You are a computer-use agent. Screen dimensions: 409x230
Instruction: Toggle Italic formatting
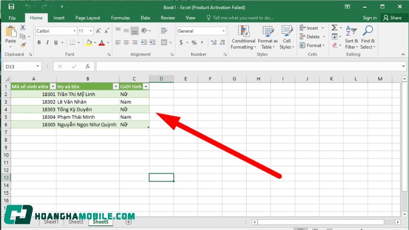pos(47,42)
